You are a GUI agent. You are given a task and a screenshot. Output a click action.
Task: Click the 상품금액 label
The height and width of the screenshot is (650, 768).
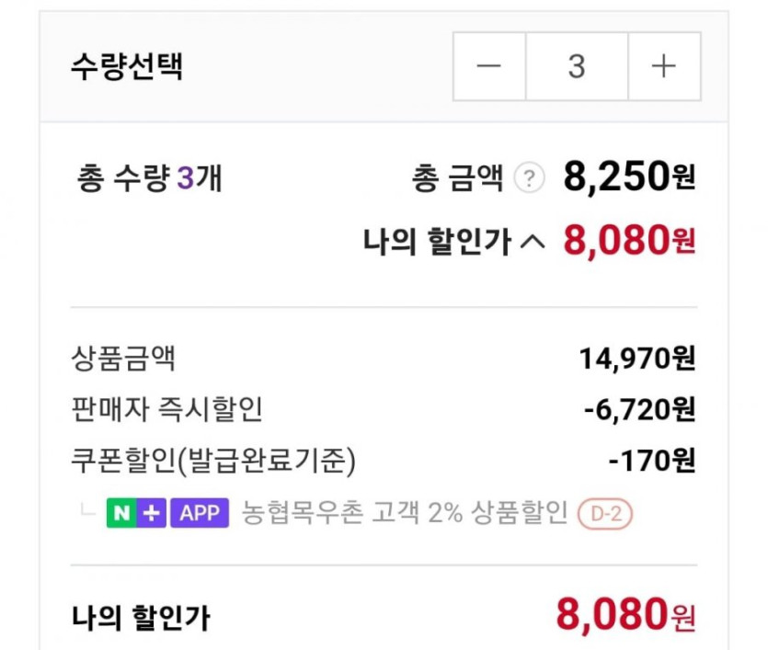(x=123, y=358)
